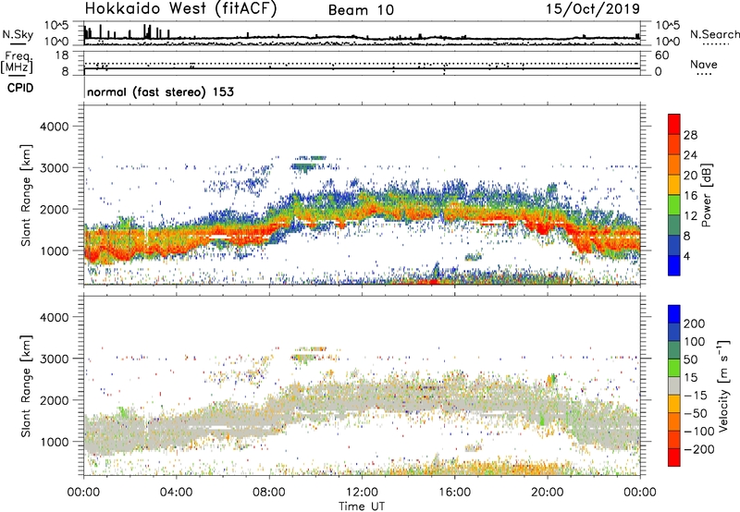Click the '20:00' time axis tick label
The height and width of the screenshot is (512, 740).
pos(547,493)
